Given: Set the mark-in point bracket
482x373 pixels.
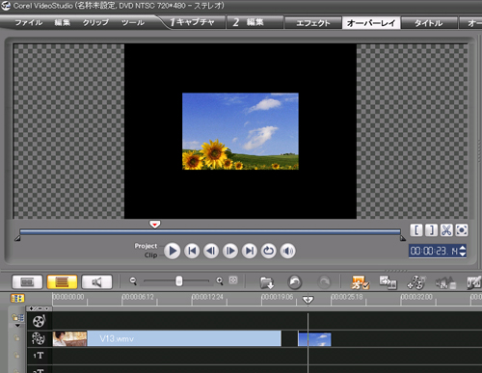Looking at the screenshot, I should coord(416,230).
